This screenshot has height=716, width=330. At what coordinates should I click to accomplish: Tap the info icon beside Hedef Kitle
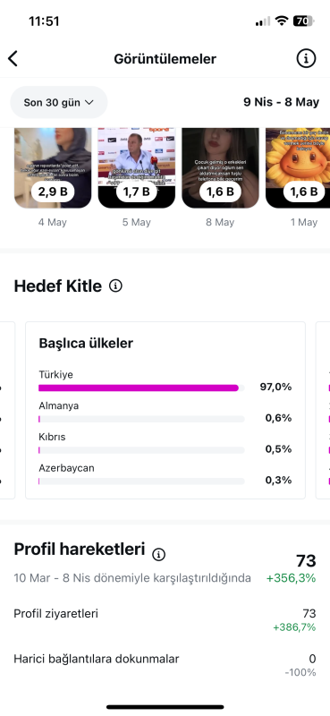tap(115, 286)
